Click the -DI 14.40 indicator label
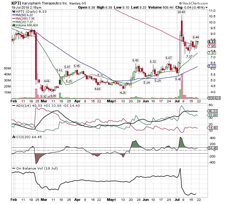 pyautogui.click(x=71, y=105)
